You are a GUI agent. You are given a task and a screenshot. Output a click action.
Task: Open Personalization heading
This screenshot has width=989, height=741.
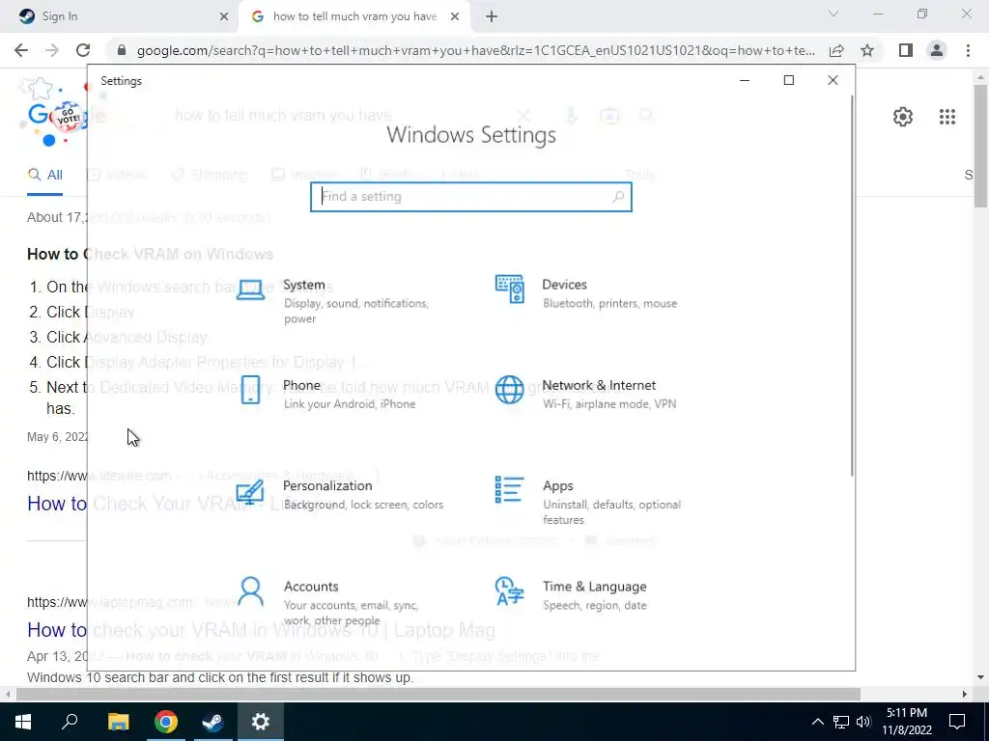pos(327,486)
